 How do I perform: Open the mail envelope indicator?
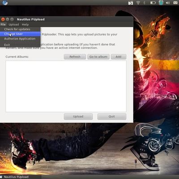[175, 3]
